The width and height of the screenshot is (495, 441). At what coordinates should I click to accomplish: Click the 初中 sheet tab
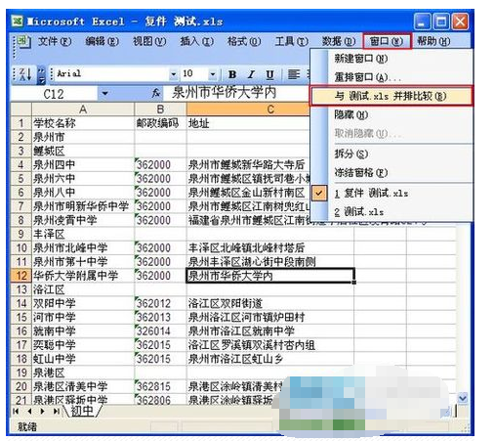click(82, 411)
